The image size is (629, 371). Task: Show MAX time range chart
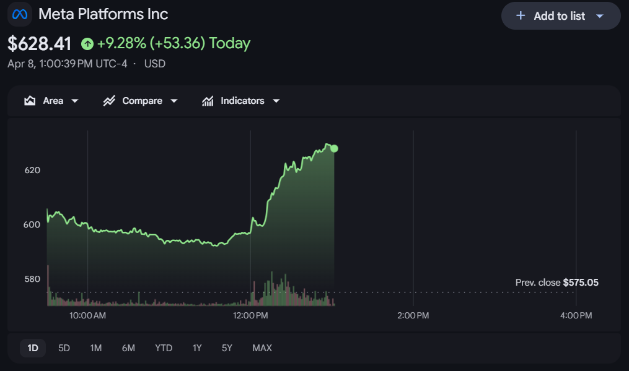tap(262, 348)
